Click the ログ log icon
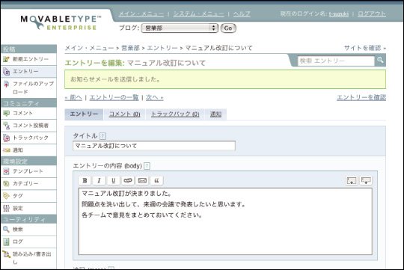404x270 pixels. click(6, 242)
